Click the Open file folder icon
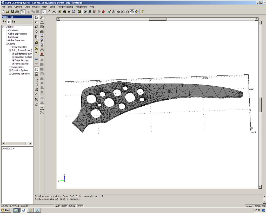 coord(8,12)
